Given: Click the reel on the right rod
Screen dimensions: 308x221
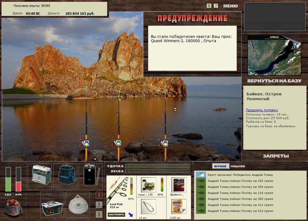Looking at the screenshot, I should pos(164,143).
